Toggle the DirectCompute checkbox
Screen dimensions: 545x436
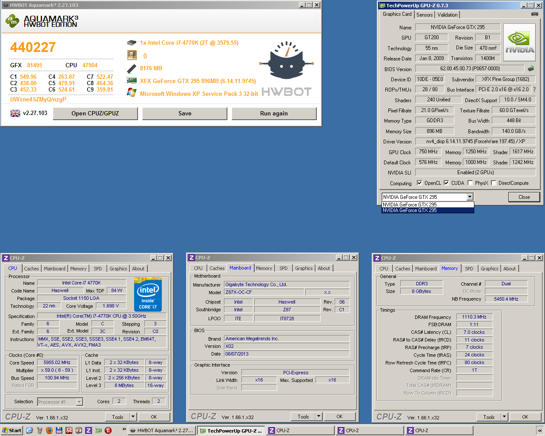[x=493, y=183]
